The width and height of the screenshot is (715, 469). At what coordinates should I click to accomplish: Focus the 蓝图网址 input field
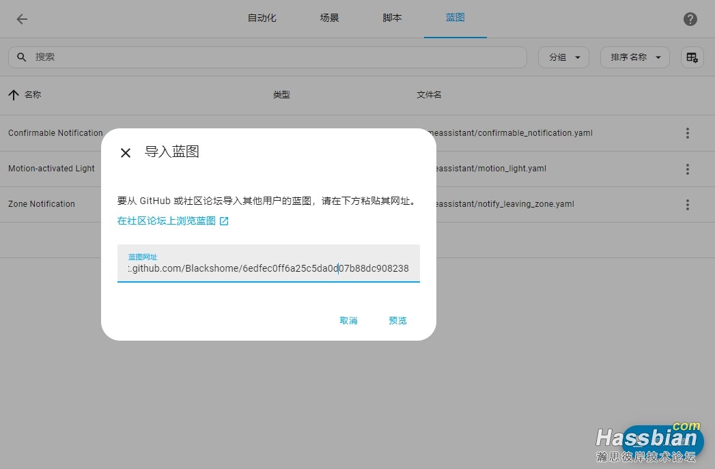tap(268, 264)
